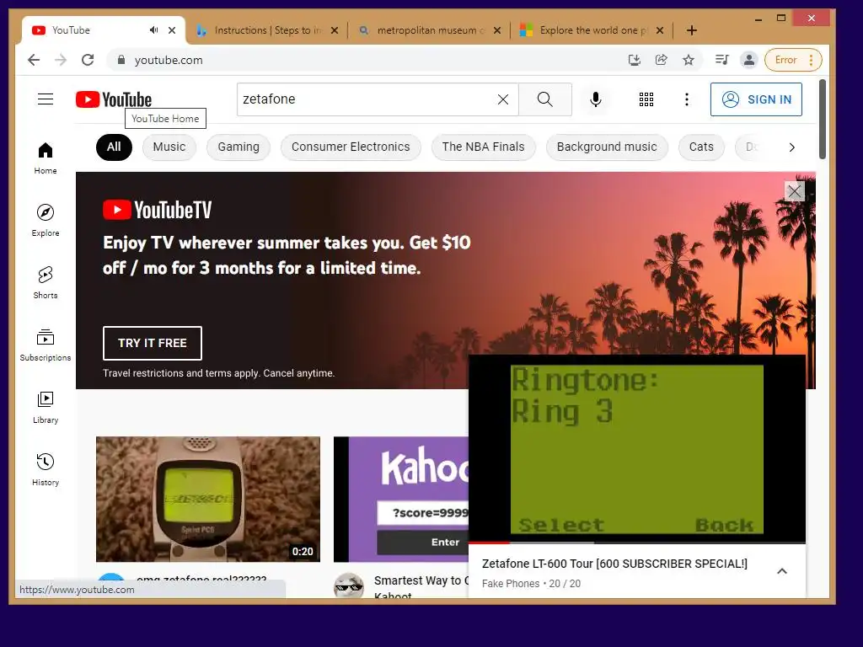
Task: Bookmark this page with the star icon
Action: 689,60
